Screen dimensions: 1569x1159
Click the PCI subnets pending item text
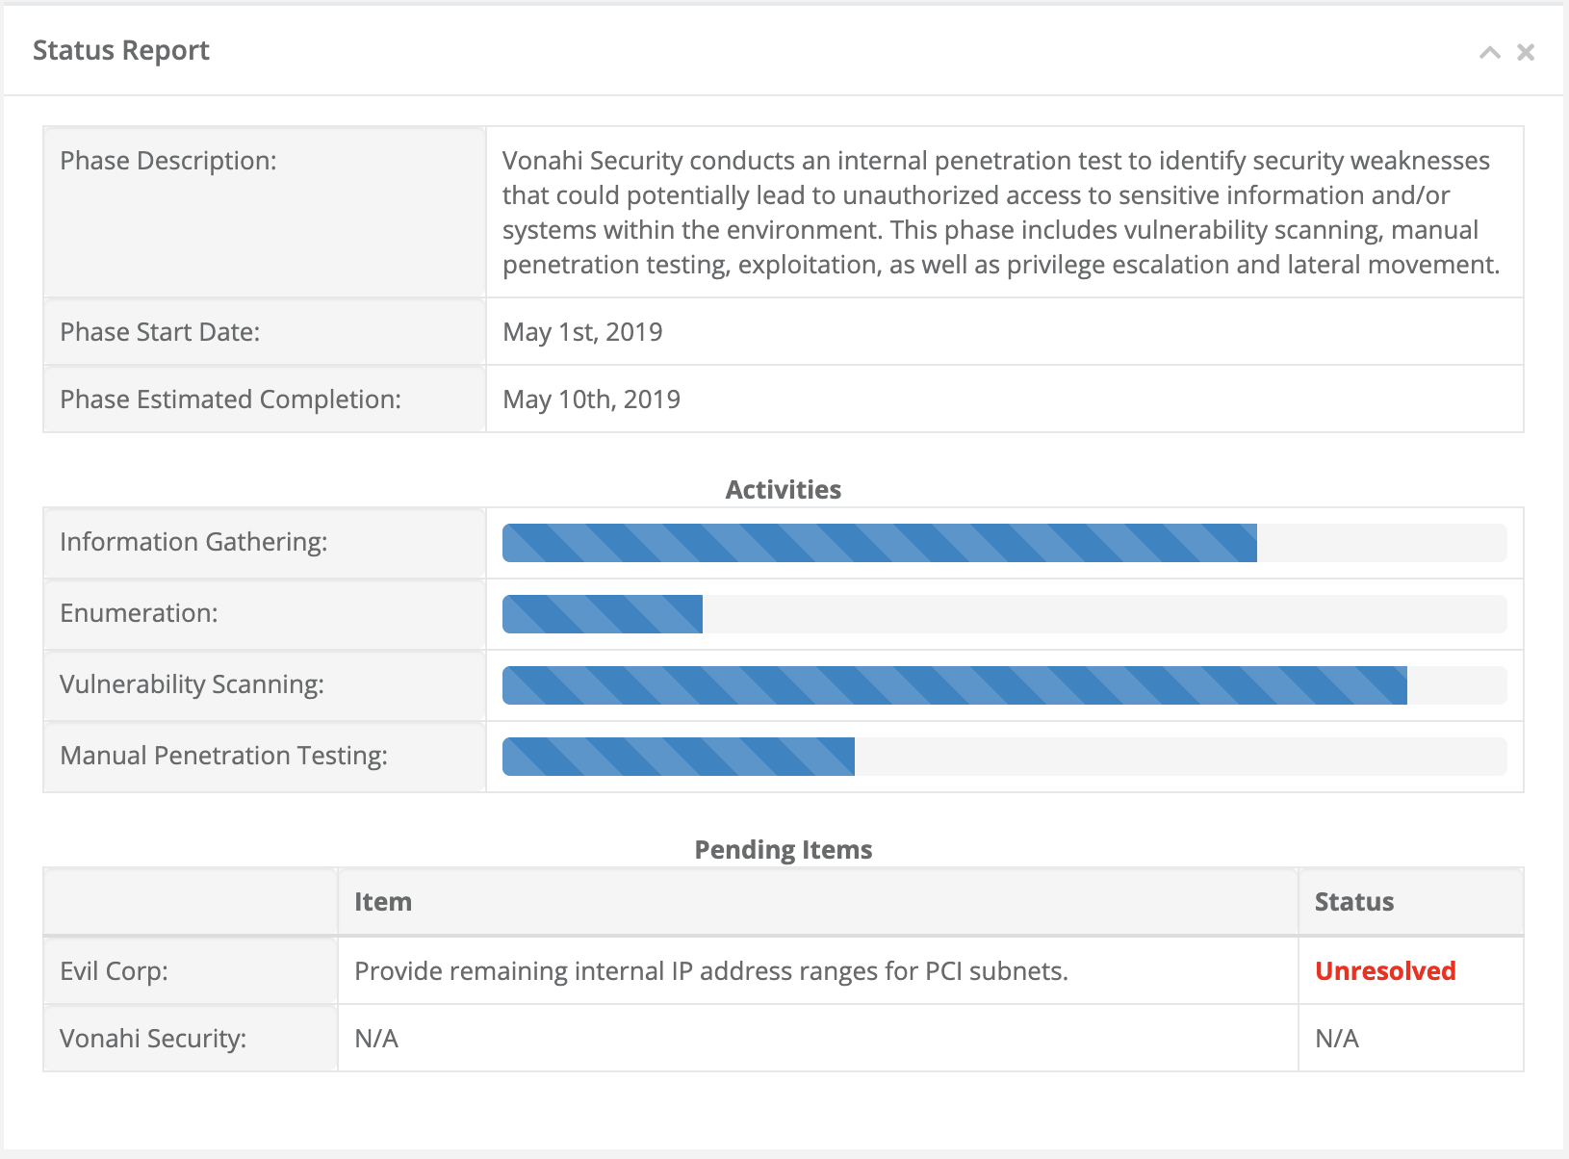pos(710,970)
